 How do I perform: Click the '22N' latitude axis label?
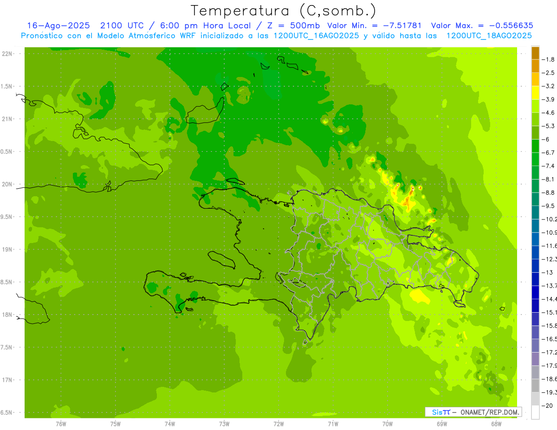(7, 54)
